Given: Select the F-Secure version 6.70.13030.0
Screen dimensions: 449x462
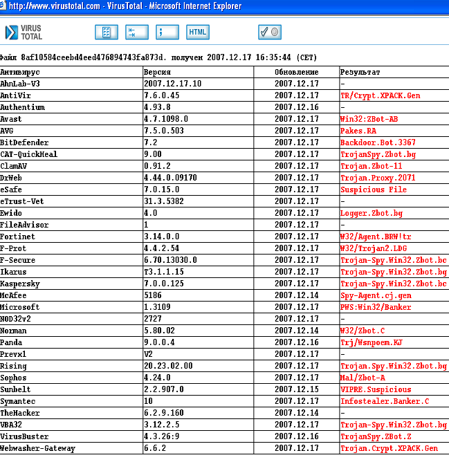Looking at the screenshot, I should click(170, 260).
